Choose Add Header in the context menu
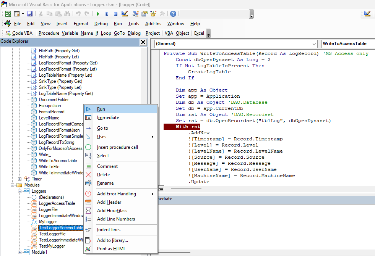Screen dimensions: 375x256 121,202
